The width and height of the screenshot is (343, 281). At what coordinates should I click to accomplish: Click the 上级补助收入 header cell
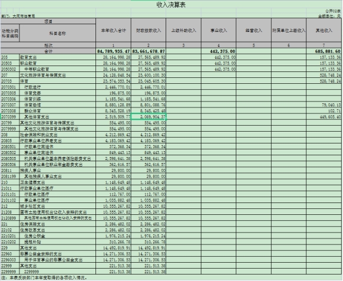(x=183, y=30)
